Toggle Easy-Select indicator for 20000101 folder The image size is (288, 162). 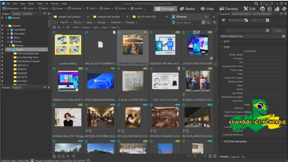[2, 69]
